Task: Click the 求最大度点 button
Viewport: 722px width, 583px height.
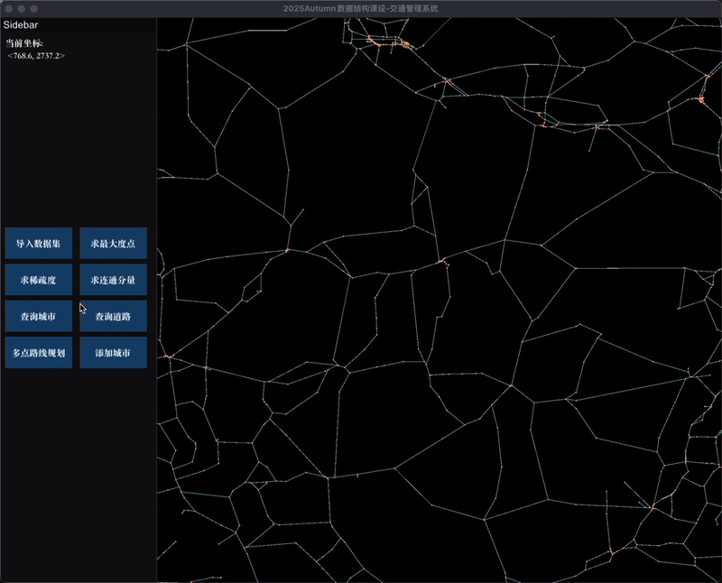Action: pyautogui.click(x=114, y=243)
